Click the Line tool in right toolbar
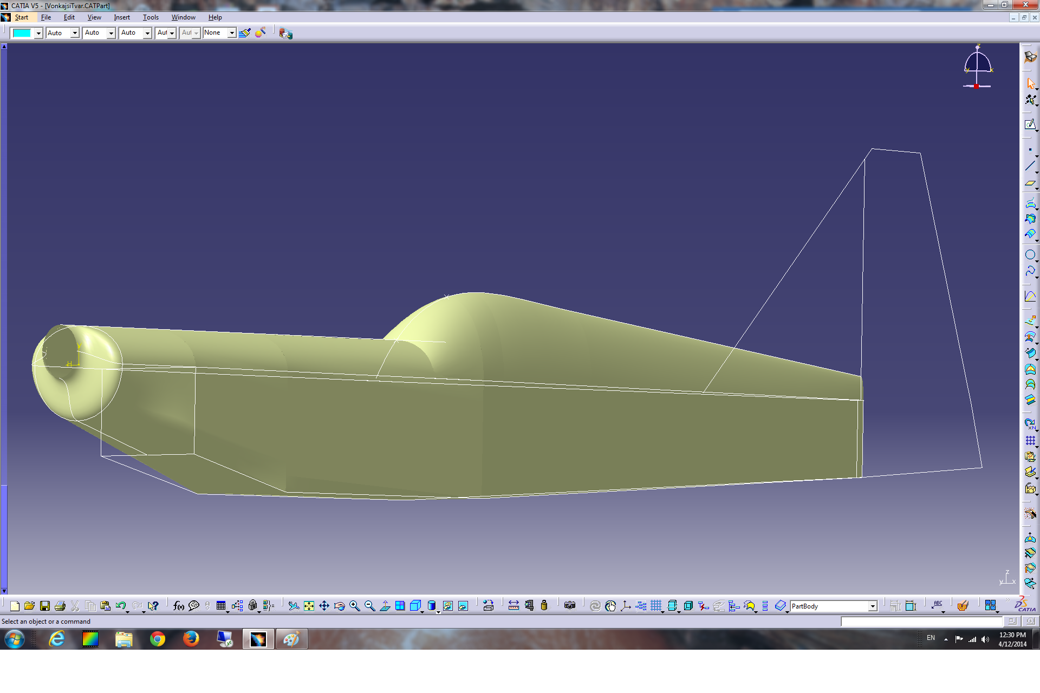The height and width of the screenshot is (693, 1040). pos(1030,166)
